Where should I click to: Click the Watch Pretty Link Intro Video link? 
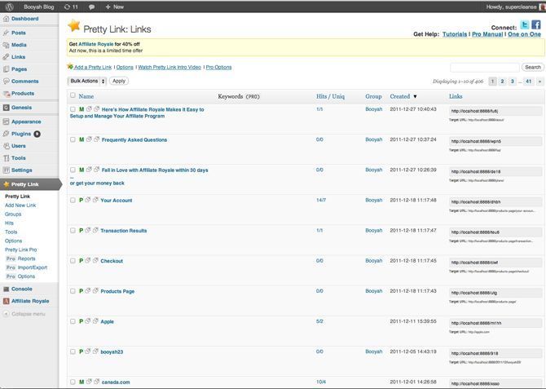click(x=170, y=67)
